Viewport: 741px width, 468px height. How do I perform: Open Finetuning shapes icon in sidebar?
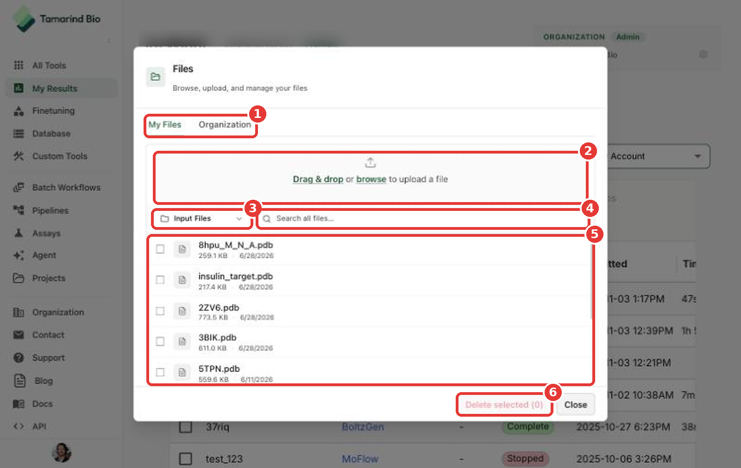coord(19,111)
